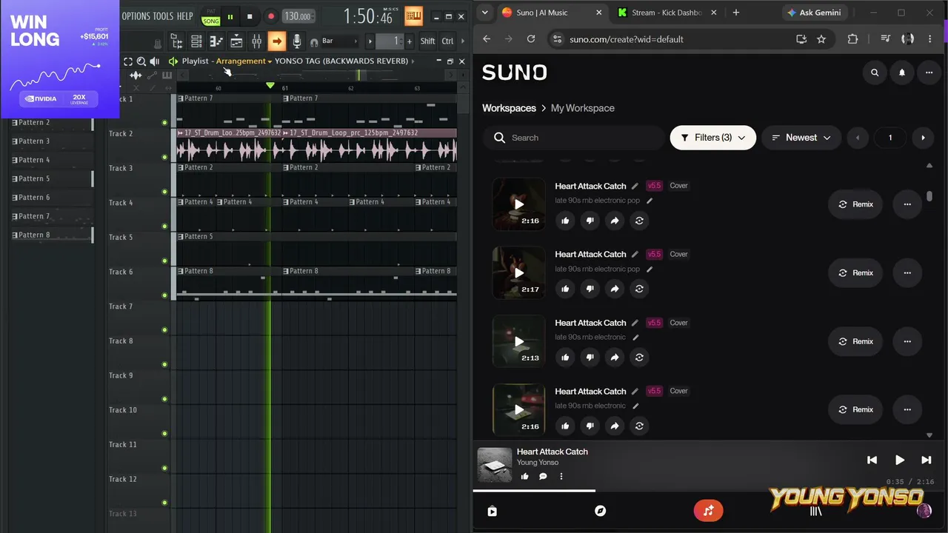Click the green playhead marker in the timeline

(270, 86)
